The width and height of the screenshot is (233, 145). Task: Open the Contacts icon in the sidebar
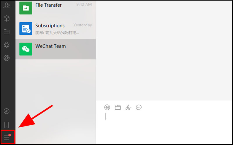click(x=6, y=6)
